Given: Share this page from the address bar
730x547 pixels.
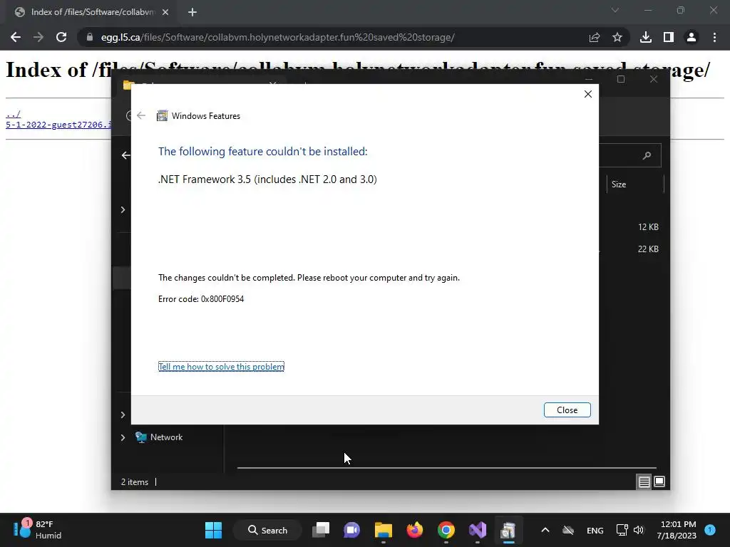Looking at the screenshot, I should tap(595, 37).
